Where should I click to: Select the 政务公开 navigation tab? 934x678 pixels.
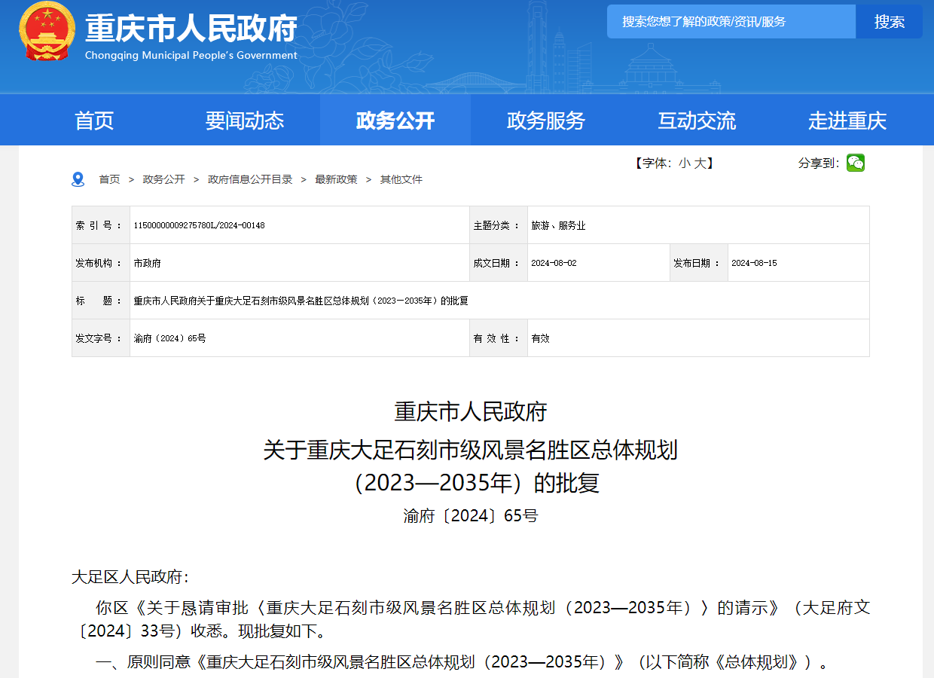(395, 121)
